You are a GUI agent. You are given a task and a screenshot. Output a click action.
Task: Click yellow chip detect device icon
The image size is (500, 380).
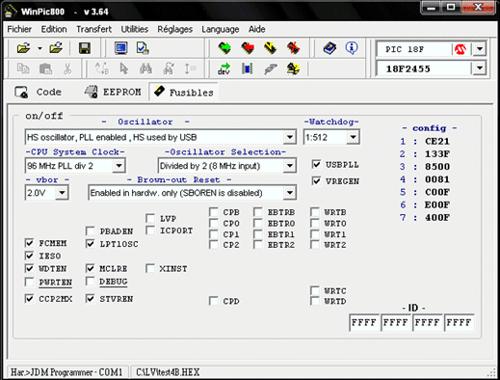point(293,68)
